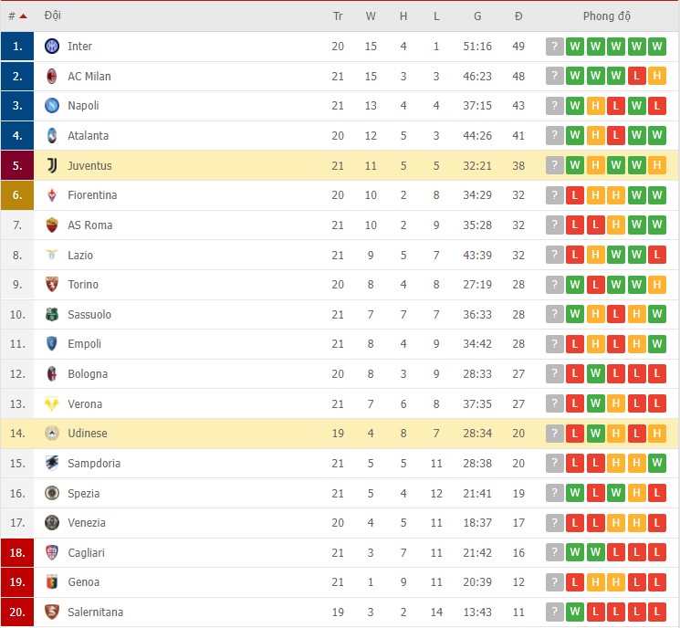Click the Inter club crest icon
Viewport: 680px width, 628px height.
[x=52, y=47]
